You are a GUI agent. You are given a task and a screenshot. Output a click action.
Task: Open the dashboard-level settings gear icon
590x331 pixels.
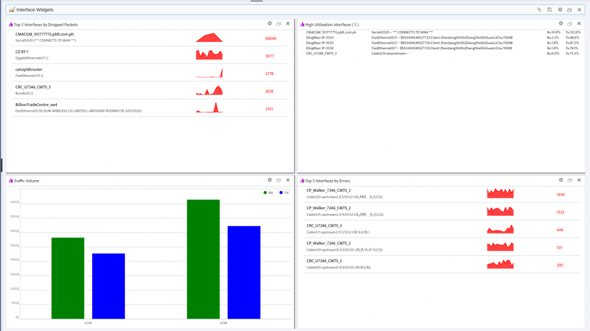point(560,10)
